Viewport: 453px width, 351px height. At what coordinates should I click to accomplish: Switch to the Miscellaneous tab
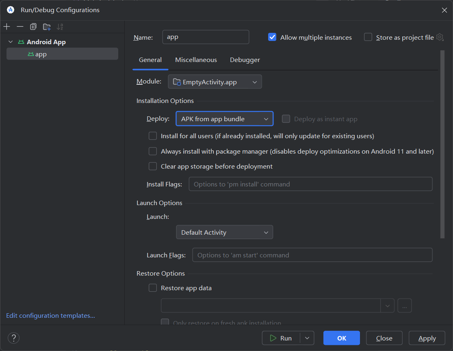tap(196, 60)
